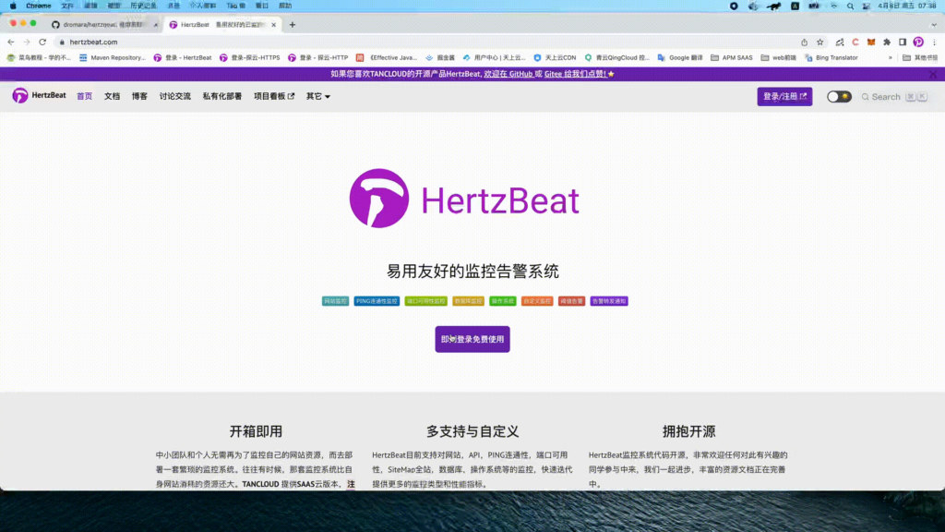Image resolution: width=945 pixels, height=532 pixels.
Task: Click the 操作系统 badge
Action: pos(503,301)
